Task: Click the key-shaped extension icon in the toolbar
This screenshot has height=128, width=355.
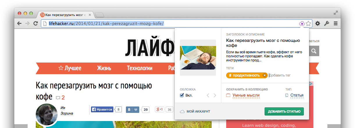Action: [x=327, y=24]
